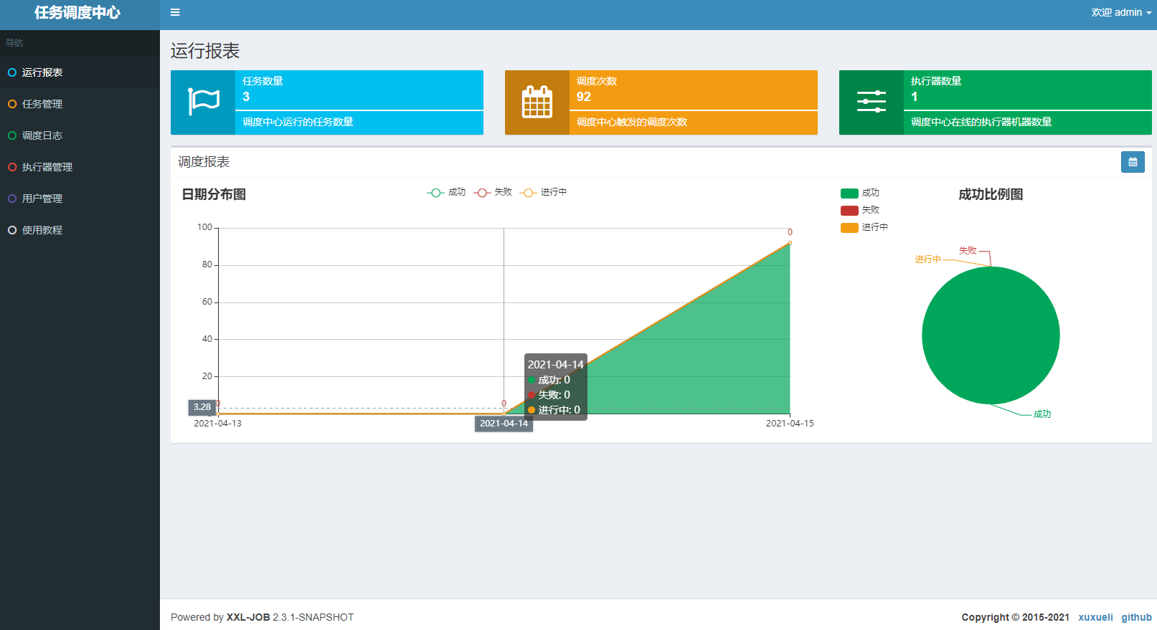Toggle 进行中 orange swatch in pie legend
The height and width of the screenshot is (630, 1157).
point(849,227)
